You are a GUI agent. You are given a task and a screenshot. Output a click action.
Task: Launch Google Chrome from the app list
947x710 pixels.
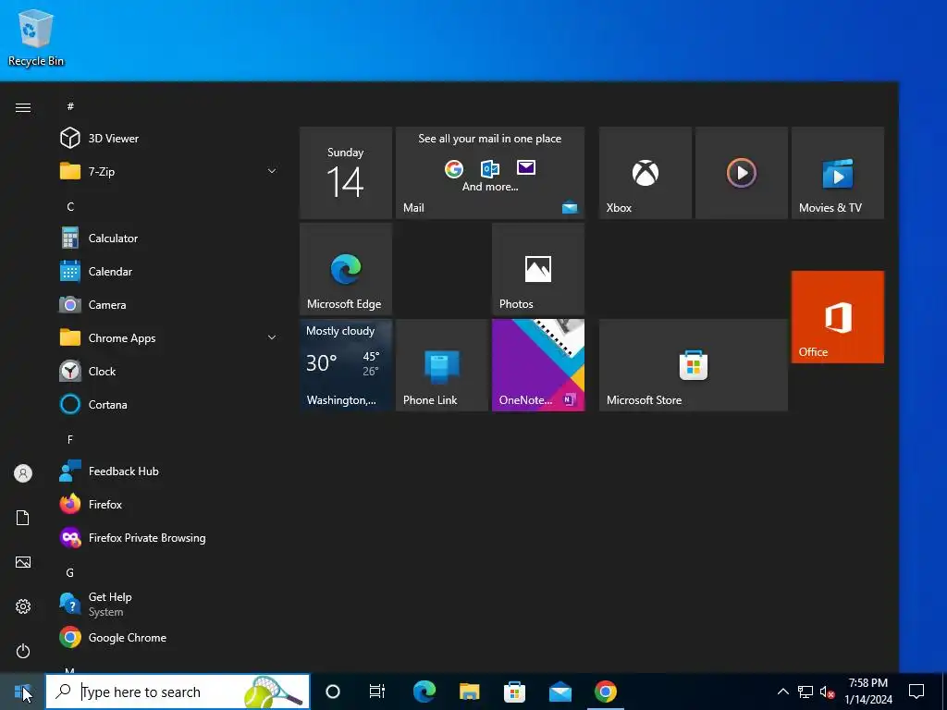coord(169,638)
